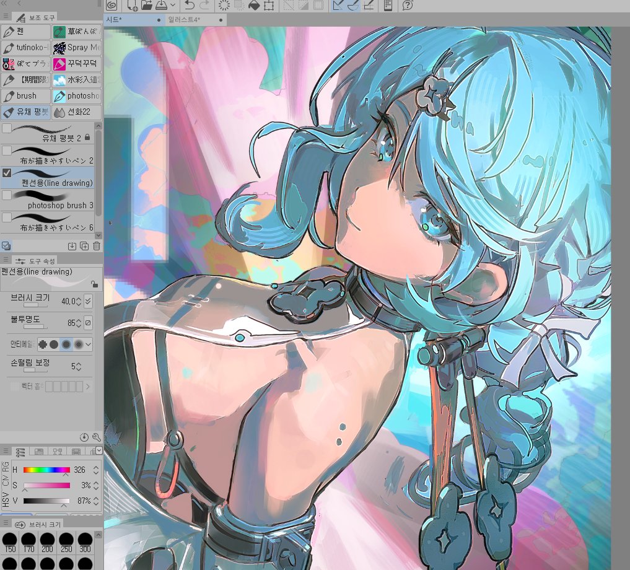Open the color slider panel tab
Image resolution: width=630 pixels, height=570 pixels.
click(x=20, y=452)
